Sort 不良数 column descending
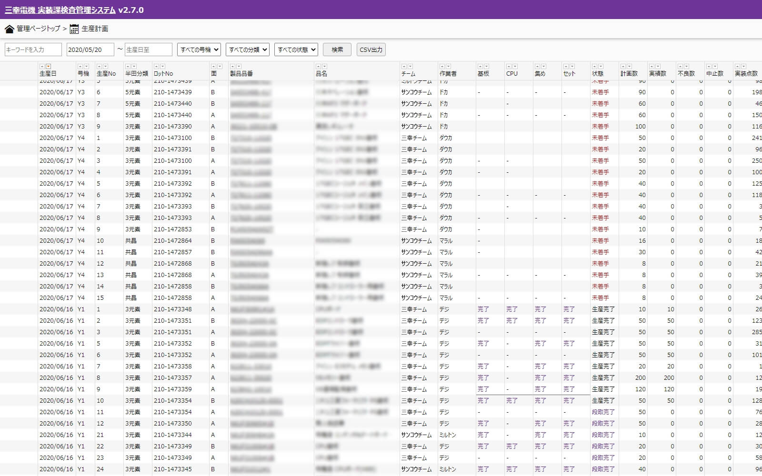 pos(686,67)
